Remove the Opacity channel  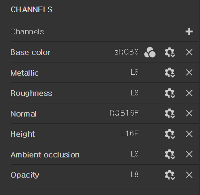[189, 175]
